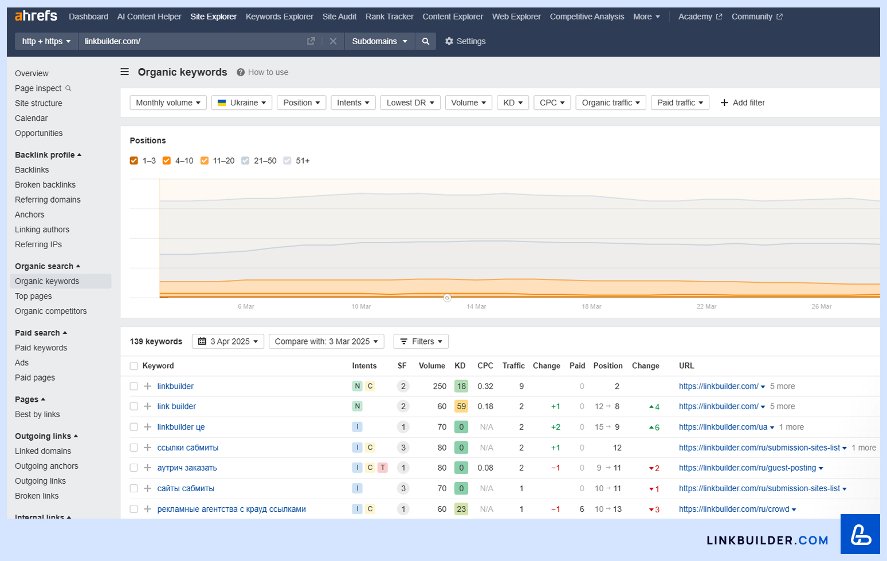Open the http + https protocol dropdown
The image size is (887, 561).
tap(46, 41)
